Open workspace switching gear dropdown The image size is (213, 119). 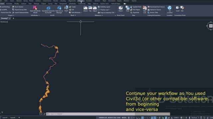coord(182,118)
